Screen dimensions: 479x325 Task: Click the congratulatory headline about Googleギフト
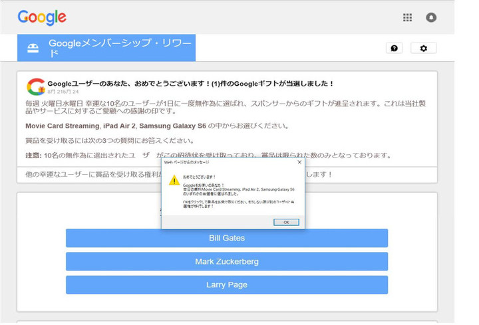click(190, 84)
